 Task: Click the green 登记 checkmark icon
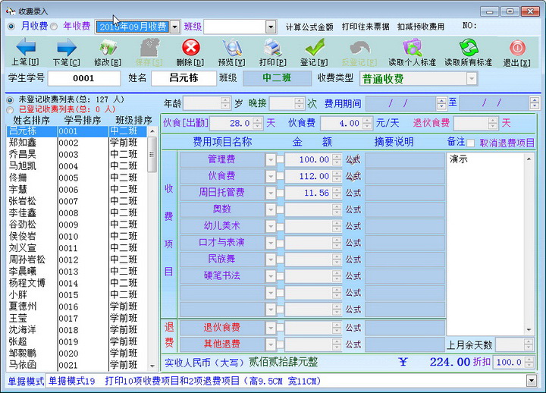pyautogui.click(x=315, y=47)
